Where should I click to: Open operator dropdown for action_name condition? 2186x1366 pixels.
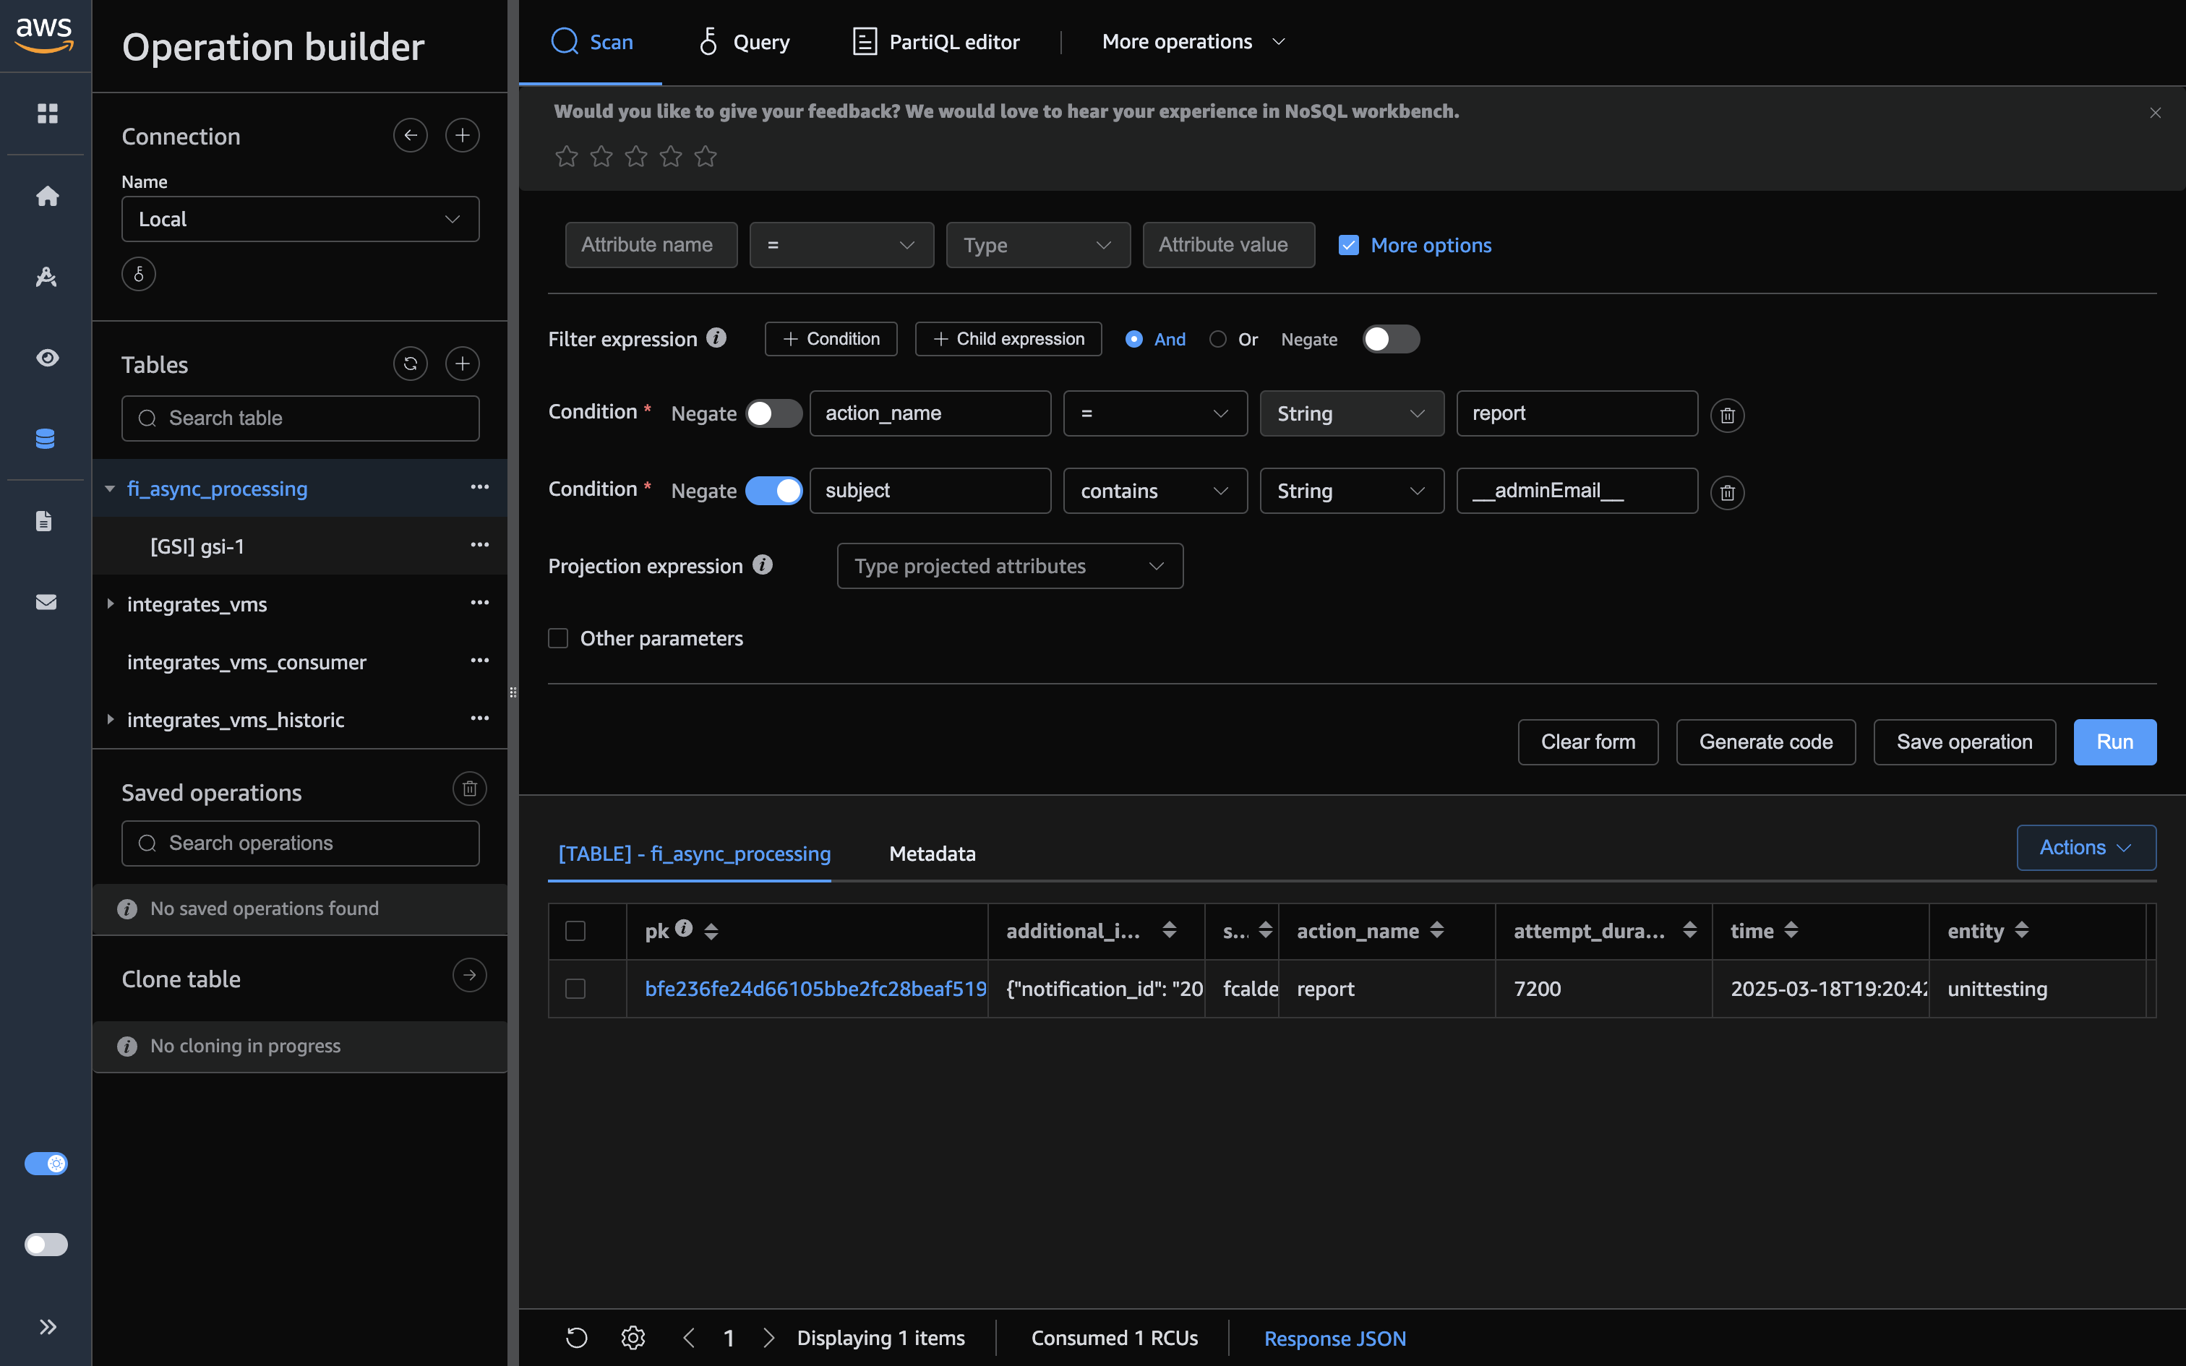coord(1155,413)
